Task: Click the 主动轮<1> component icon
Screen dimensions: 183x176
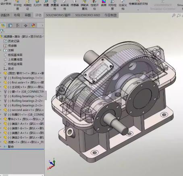Action: pos(5,87)
